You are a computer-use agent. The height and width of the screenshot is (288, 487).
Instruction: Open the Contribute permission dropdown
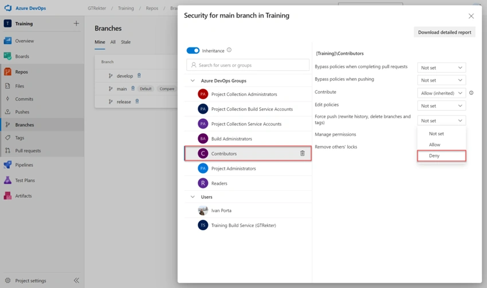(441, 93)
